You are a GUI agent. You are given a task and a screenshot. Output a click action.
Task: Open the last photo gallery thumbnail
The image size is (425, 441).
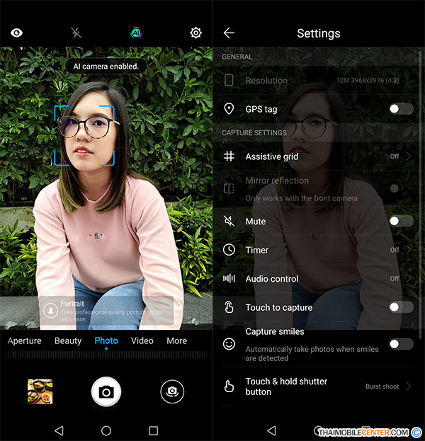coord(40,391)
